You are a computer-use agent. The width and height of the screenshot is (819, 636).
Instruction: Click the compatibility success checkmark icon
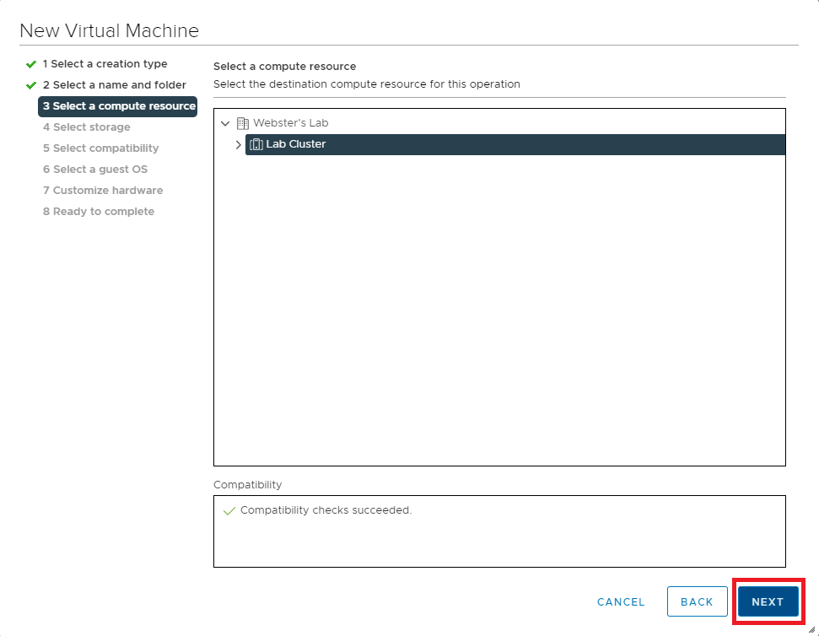tap(229, 511)
